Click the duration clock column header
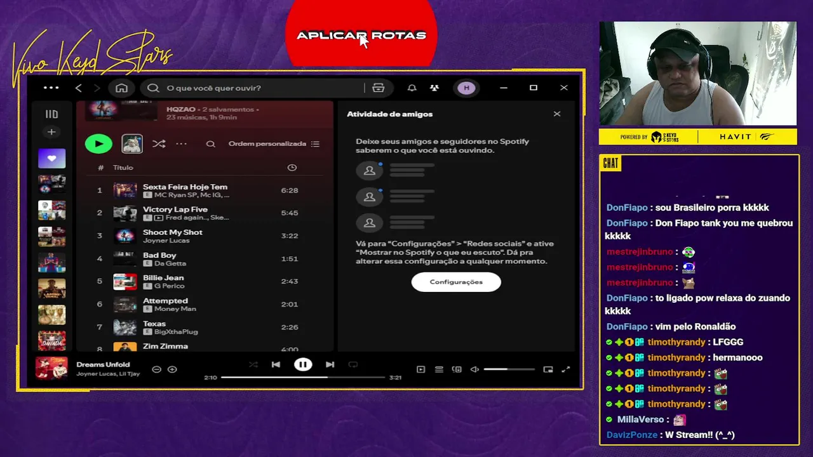813x457 pixels. coord(292,168)
